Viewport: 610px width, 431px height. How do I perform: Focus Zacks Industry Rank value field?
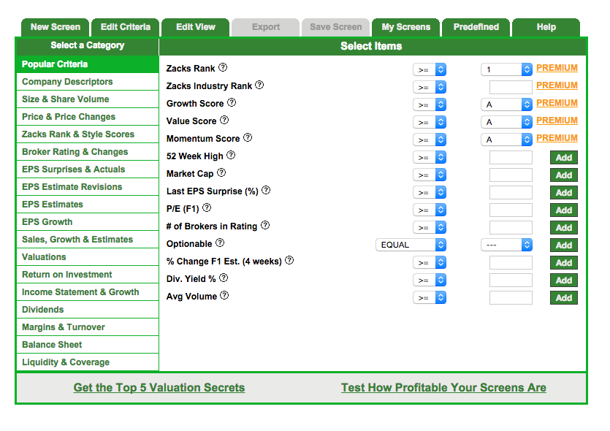[511, 87]
